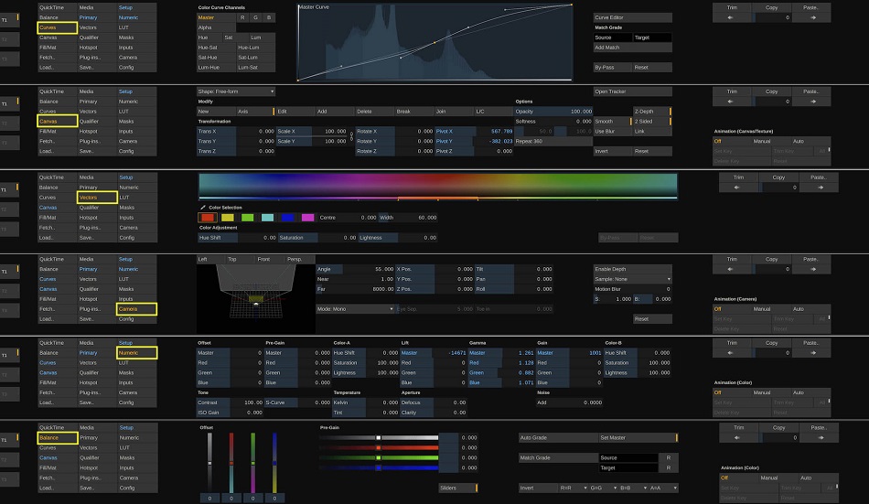Select the magenta color selection swatch
Image resolution: width=869 pixels, height=504 pixels.
pos(307,218)
